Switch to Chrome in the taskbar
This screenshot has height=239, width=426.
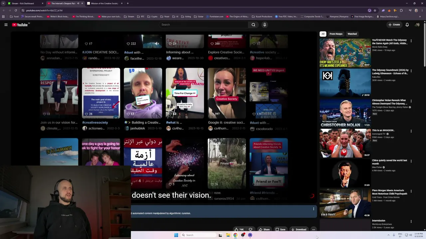coord(235,235)
